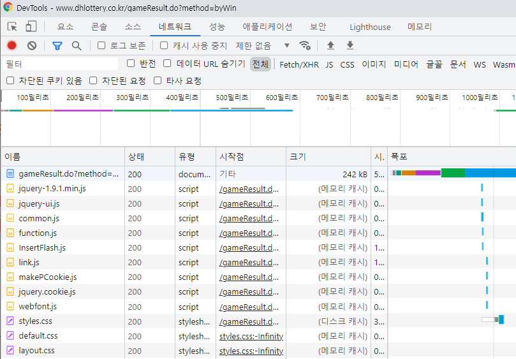Image resolution: width=516 pixels, height=359 pixels.
Task: Click in the 필터 text input
Action: [x=61, y=64]
